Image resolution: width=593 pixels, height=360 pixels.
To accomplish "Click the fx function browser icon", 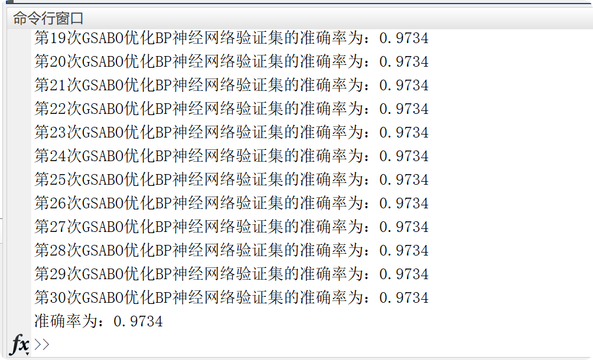I will (x=19, y=343).
